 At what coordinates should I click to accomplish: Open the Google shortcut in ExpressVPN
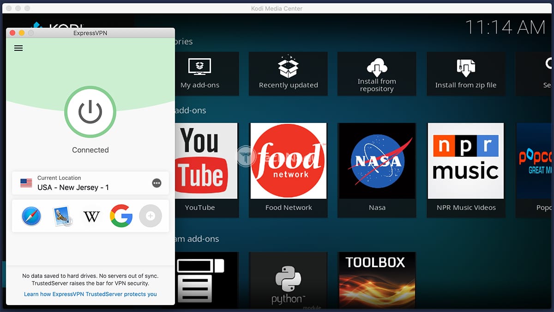(x=121, y=216)
